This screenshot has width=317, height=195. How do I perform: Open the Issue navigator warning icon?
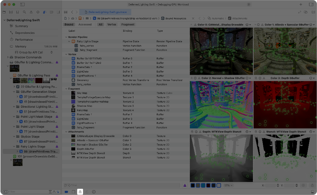(x=31, y=12)
